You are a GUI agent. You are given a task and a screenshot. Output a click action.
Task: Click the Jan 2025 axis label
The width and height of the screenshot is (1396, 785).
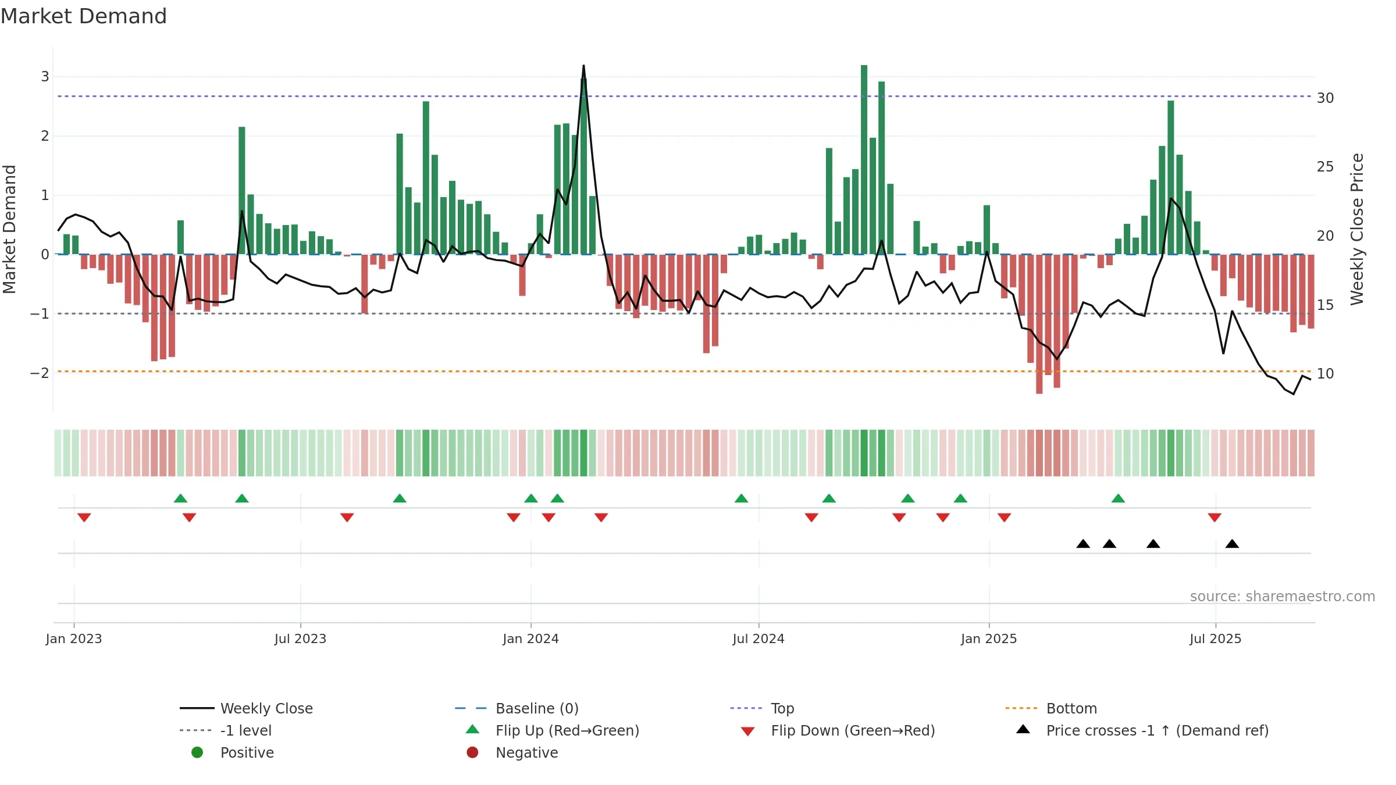tap(989, 639)
